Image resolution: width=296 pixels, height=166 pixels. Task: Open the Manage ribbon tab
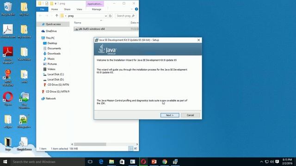click(x=97, y=9)
